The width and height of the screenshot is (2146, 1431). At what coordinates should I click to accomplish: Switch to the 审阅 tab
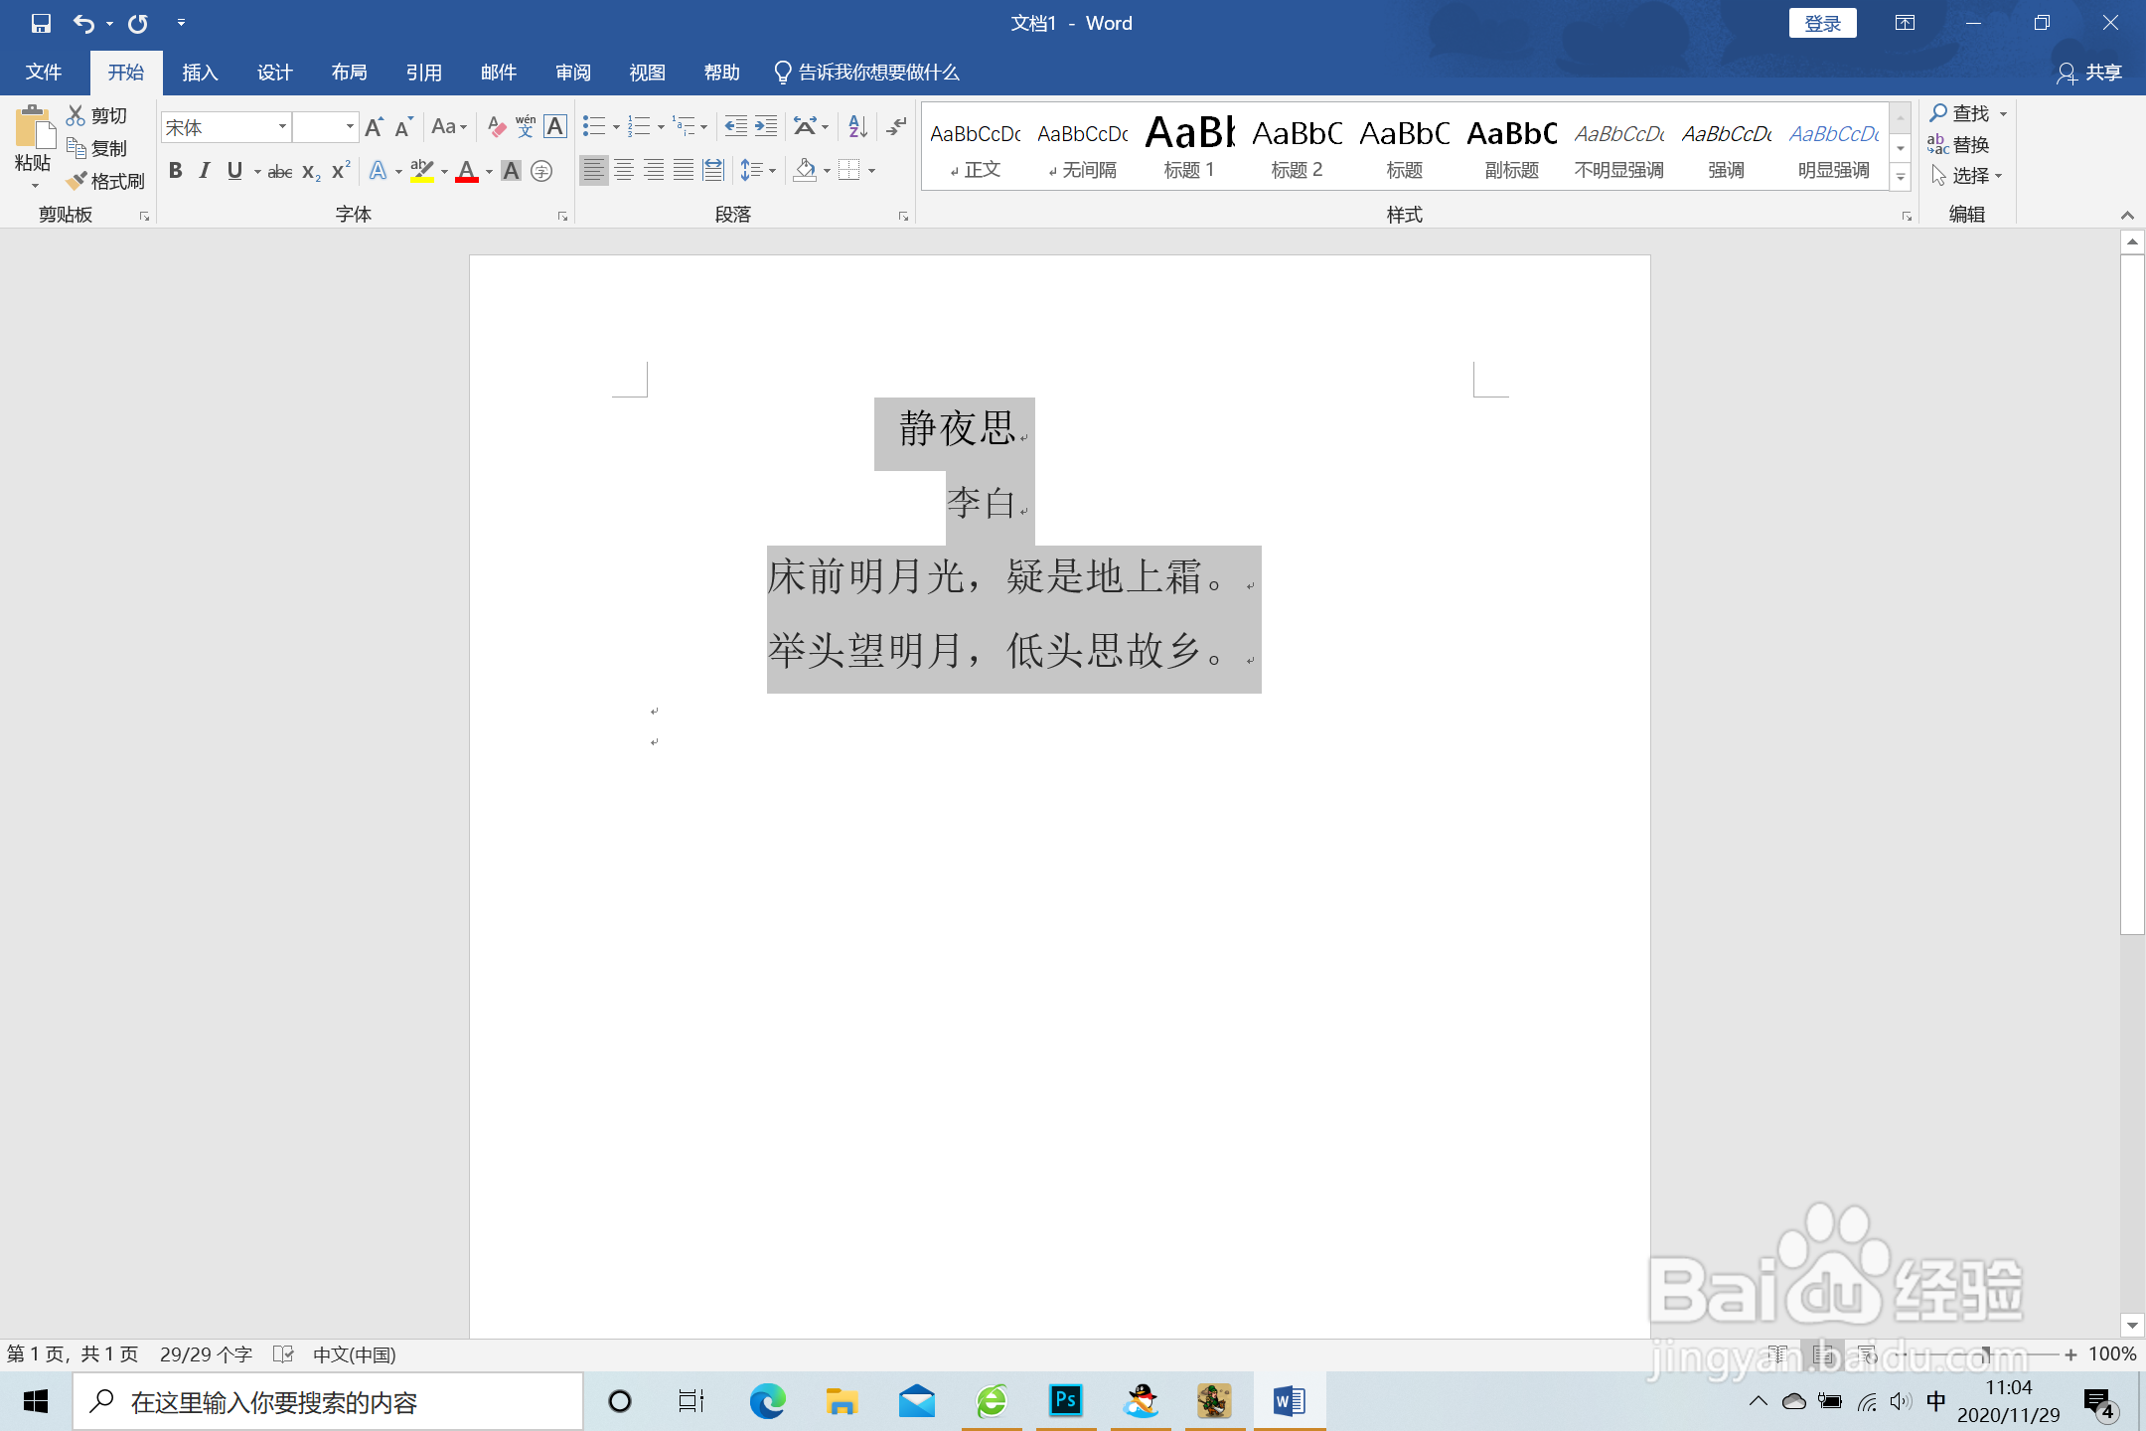[572, 73]
